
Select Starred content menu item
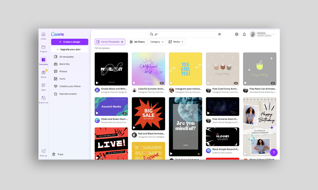point(68,94)
